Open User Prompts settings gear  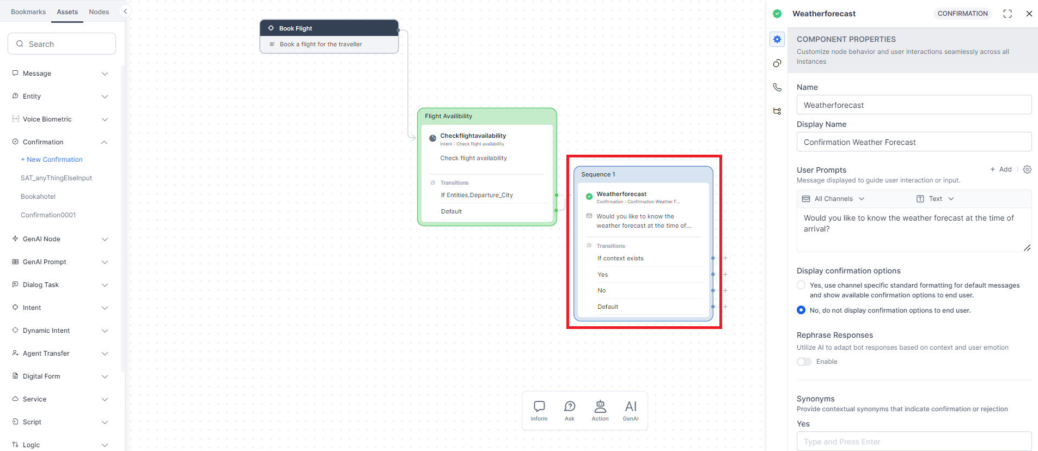pyautogui.click(x=1027, y=169)
